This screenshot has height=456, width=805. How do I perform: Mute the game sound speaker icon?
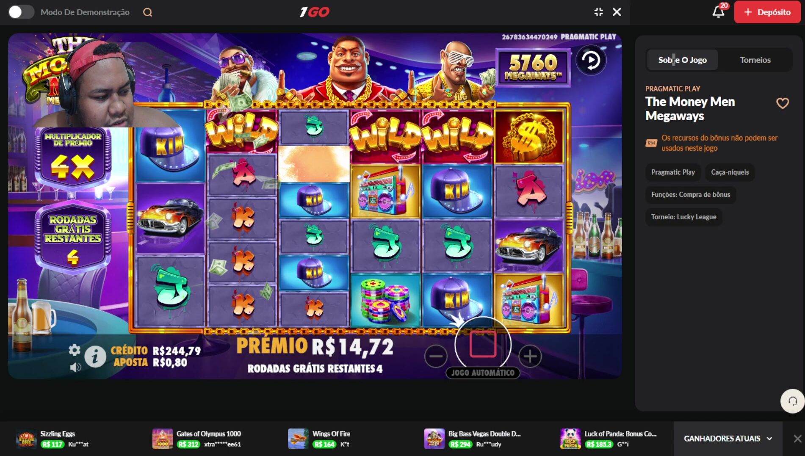point(75,367)
